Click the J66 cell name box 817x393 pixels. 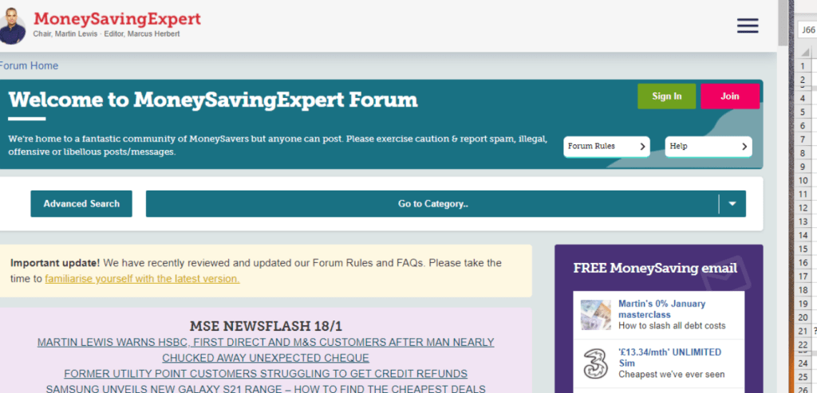click(807, 30)
